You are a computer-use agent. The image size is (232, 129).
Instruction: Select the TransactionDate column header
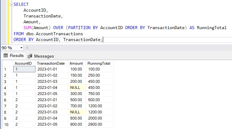[51, 63]
